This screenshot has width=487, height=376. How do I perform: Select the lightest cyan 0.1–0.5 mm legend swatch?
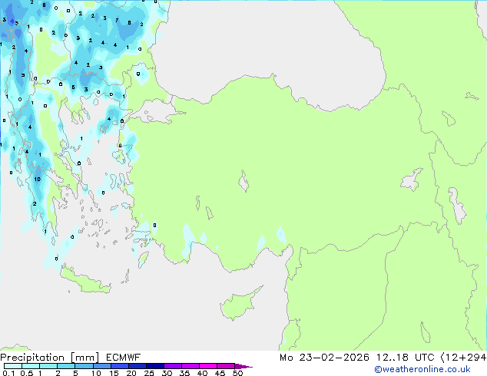click(13, 366)
